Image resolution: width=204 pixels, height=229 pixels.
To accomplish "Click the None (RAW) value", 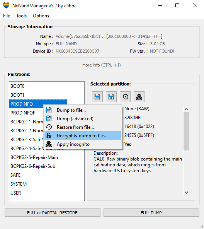I will [x=137, y=109].
